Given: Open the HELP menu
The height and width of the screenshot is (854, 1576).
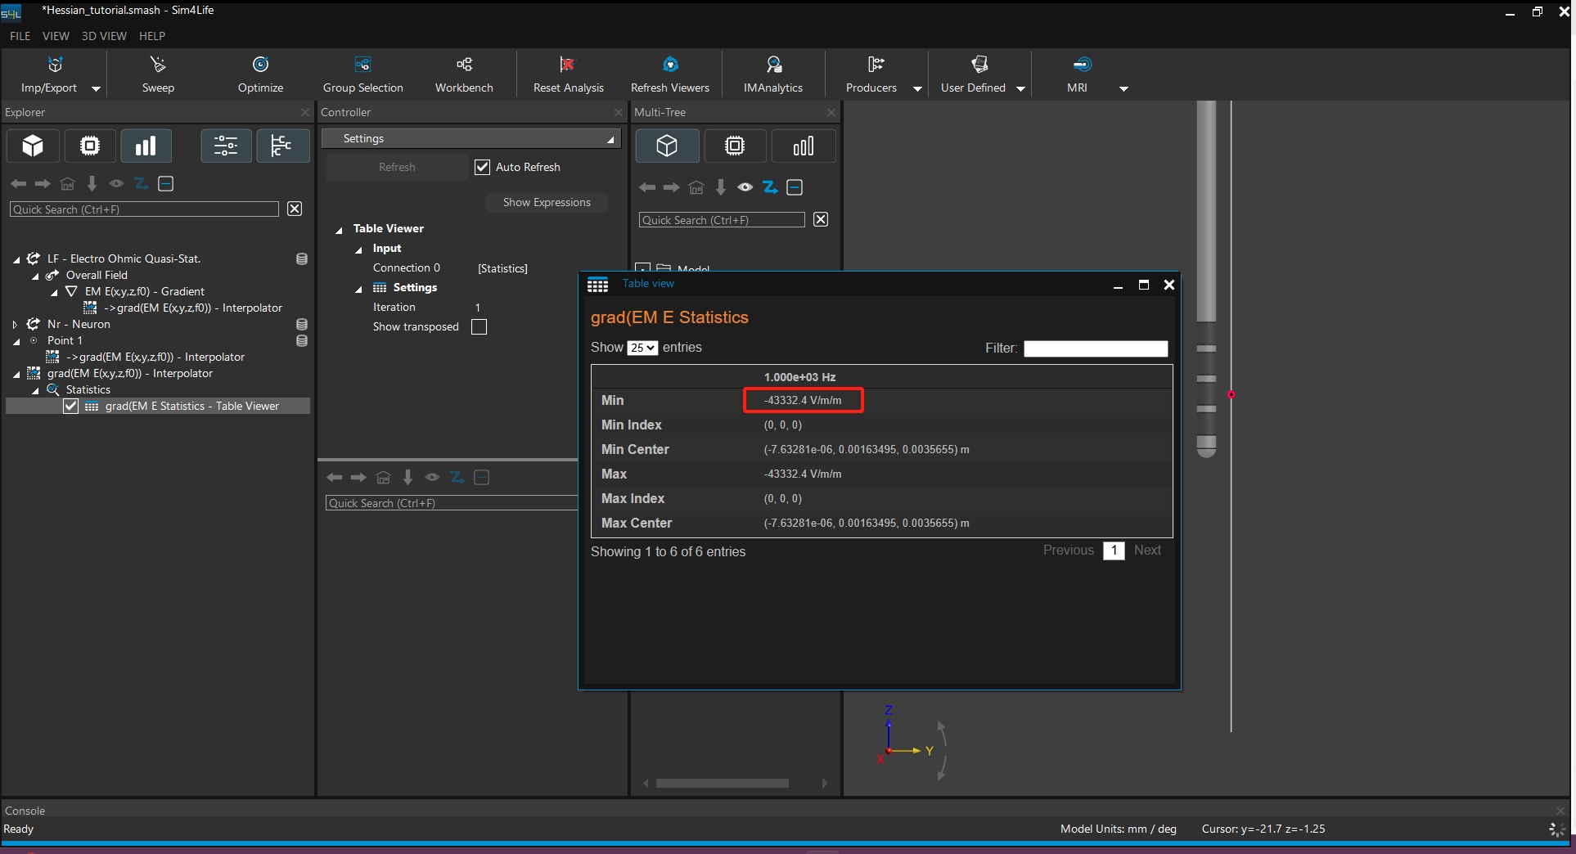Looking at the screenshot, I should click(x=151, y=36).
